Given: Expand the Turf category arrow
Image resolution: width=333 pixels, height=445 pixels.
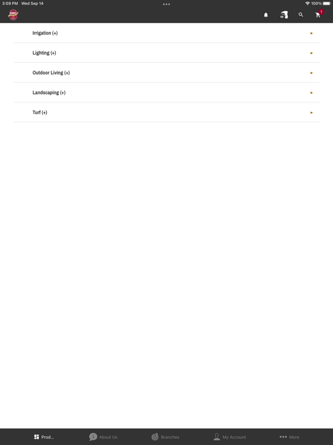Looking at the screenshot, I should (x=312, y=112).
